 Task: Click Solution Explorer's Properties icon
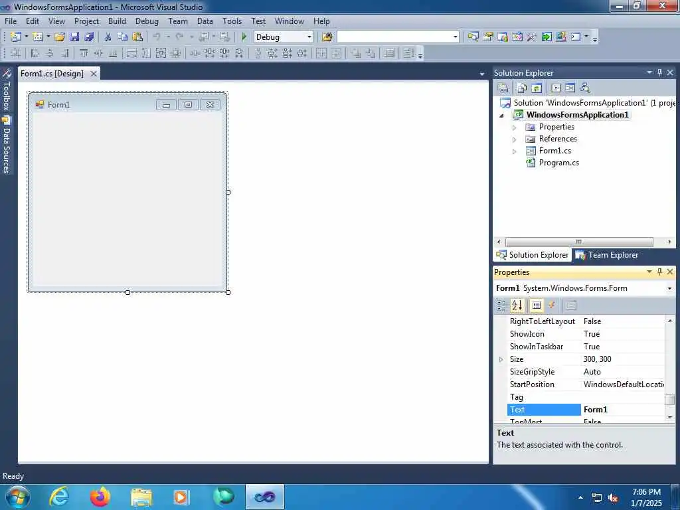tap(503, 88)
